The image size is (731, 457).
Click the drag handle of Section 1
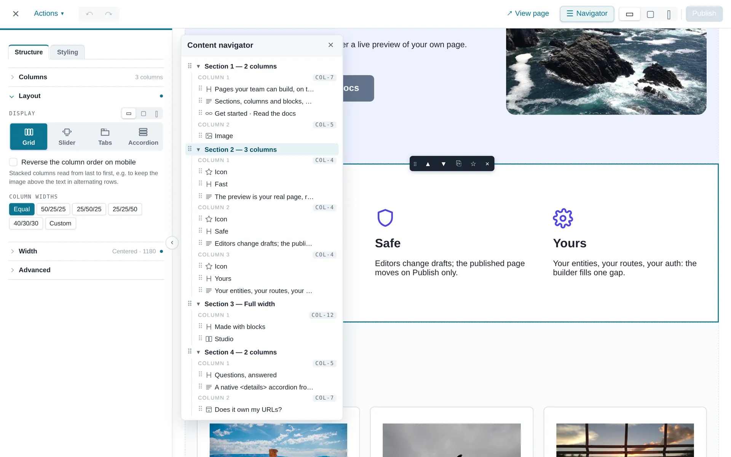[x=190, y=66]
